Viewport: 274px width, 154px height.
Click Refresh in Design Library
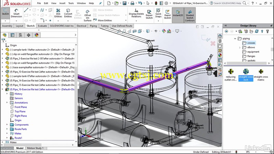pyautogui.click(x=257, y=31)
